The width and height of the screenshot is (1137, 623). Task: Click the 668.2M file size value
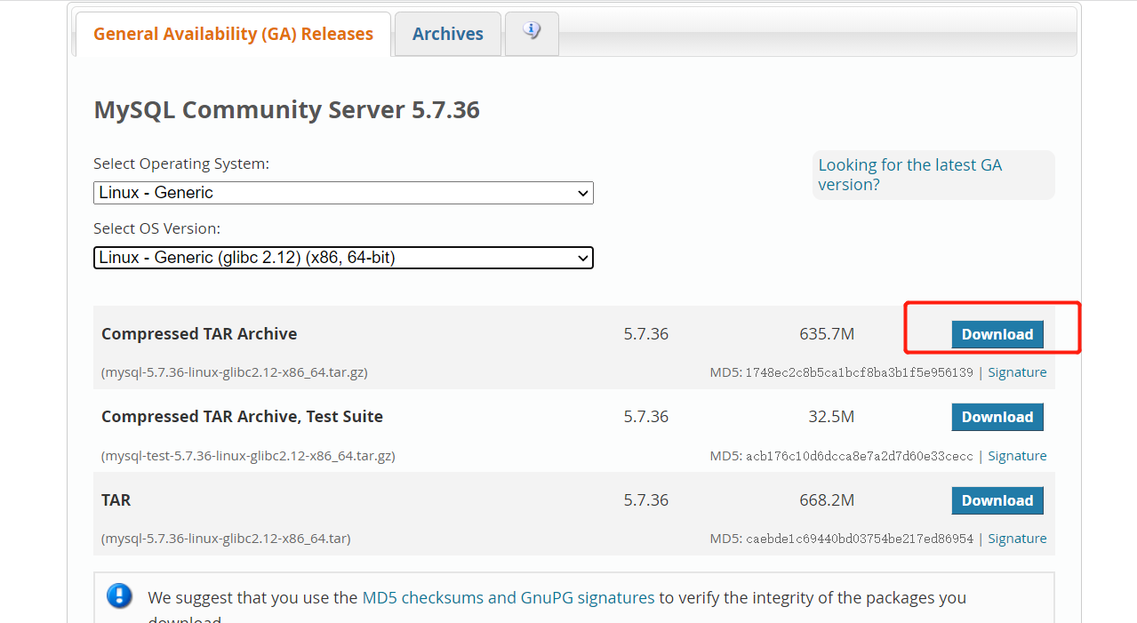pyautogui.click(x=827, y=500)
